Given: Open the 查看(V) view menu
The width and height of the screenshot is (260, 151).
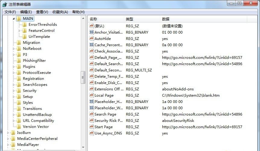Looking at the screenshot, I should click(42, 12).
